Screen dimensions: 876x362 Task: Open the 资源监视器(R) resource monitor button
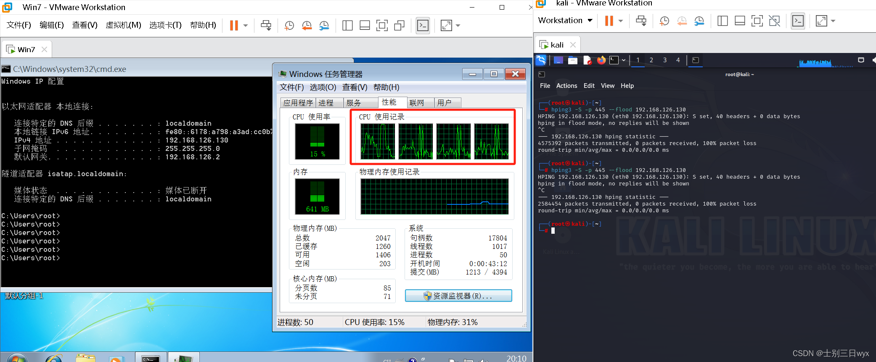[x=458, y=296]
